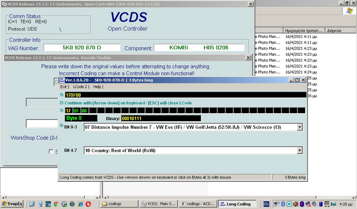
Task: Switch to codings - ACD... taskbar button
Action: (198, 204)
